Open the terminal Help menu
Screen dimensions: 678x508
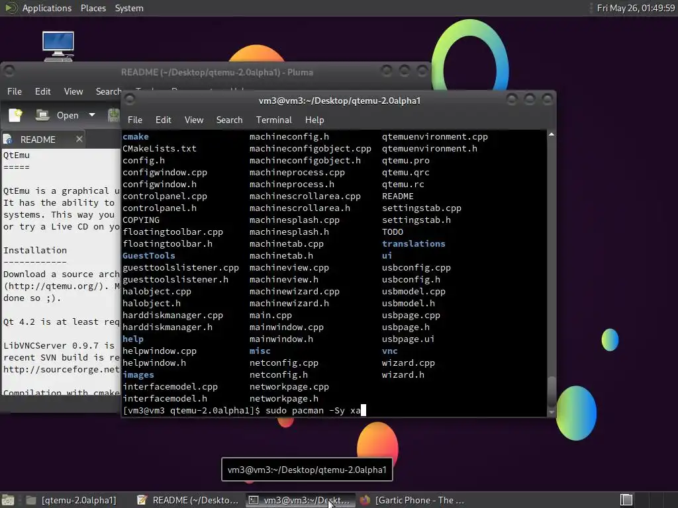[315, 120]
